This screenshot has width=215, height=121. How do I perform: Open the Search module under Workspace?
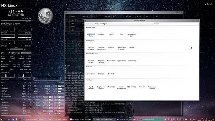pos(131,48)
